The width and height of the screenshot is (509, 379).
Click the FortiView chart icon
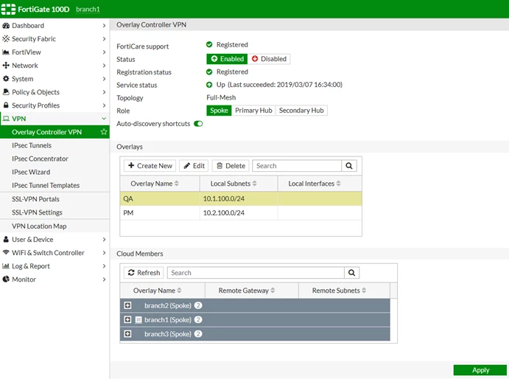pos(6,52)
